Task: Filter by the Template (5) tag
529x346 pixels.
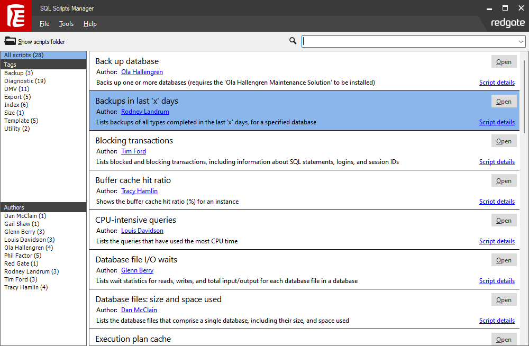Action: [x=21, y=121]
